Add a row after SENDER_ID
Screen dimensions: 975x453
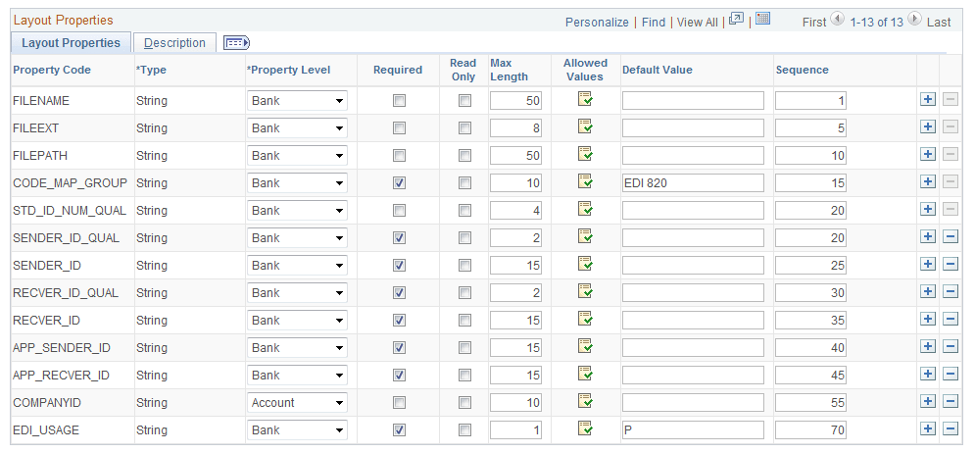pos(928,265)
